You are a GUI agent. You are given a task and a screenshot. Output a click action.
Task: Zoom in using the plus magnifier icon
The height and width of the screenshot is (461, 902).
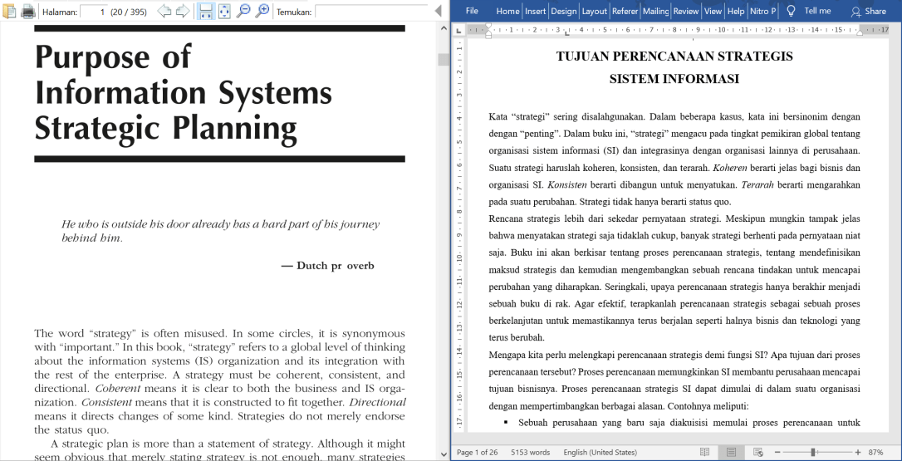[x=262, y=12]
